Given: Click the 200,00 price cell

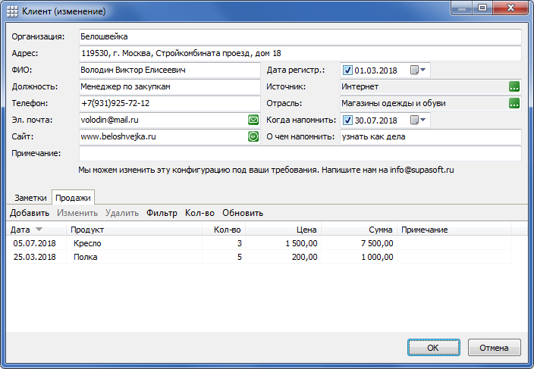Looking at the screenshot, I should click(283, 257).
